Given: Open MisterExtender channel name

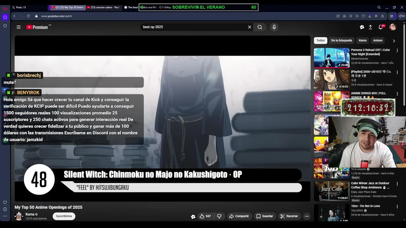Looking at the screenshot, I should click(x=360, y=59).
